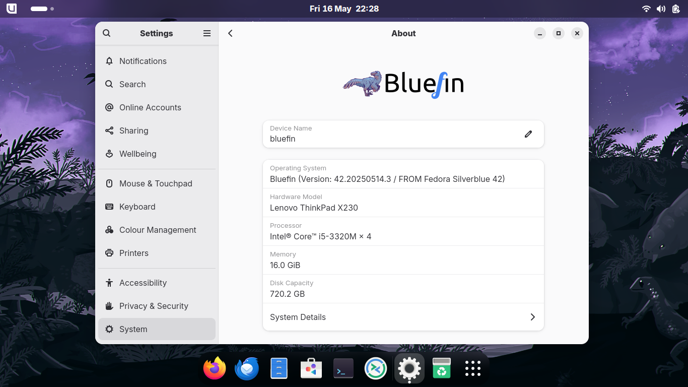
Task: Open the green circular app dock icon
Action: pyautogui.click(x=376, y=368)
